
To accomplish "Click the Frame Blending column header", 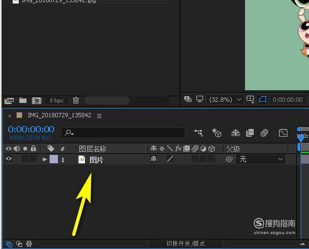I will pos(187,149).
